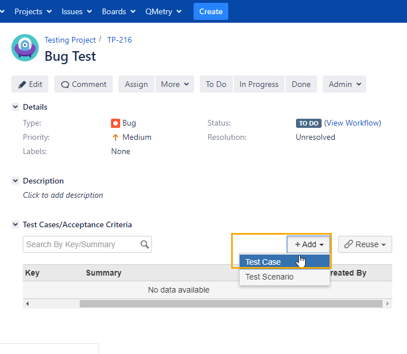Open the More actions dropdown
407x354 pixels.
tap(175, 84)
